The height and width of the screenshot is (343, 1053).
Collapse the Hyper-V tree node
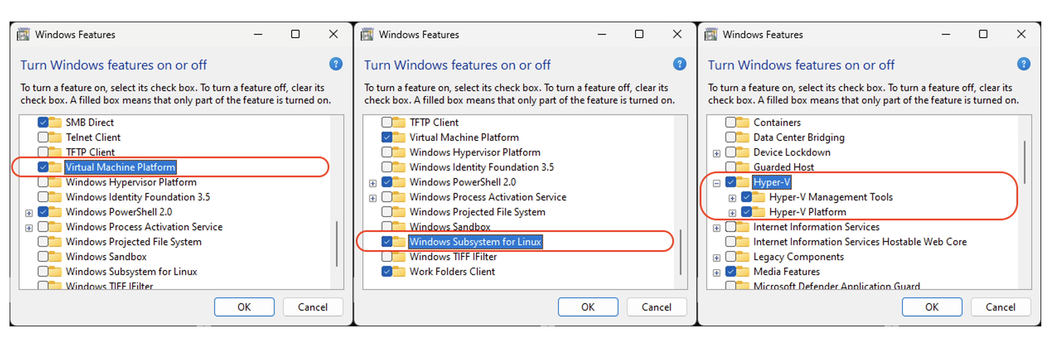click(x=716, y=183)
